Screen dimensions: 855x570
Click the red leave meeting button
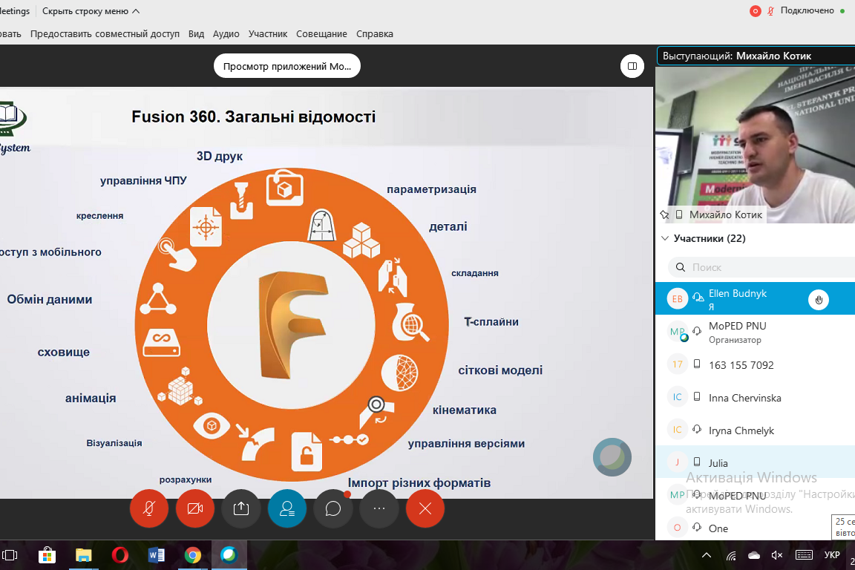pos(425,508)
